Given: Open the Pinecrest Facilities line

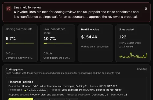Looking at the screenshot, I should (76, 89).
